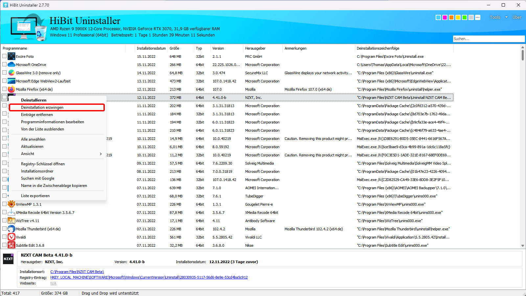Open the HKEY_LOCAL_MACHINE registry entry link
This screenshot has width=526, height=296.
pyautogui.click(x=149, y=277)
